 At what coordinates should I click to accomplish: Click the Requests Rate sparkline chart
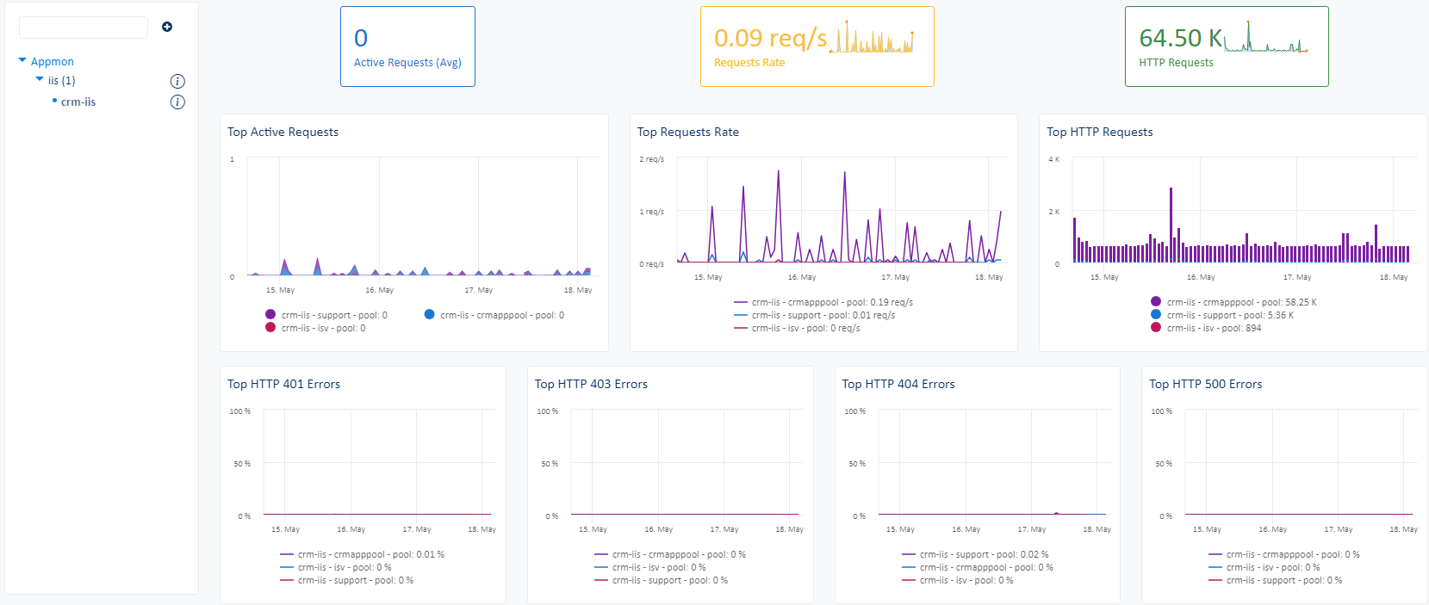pyautogui.click(x=871, y=39)
